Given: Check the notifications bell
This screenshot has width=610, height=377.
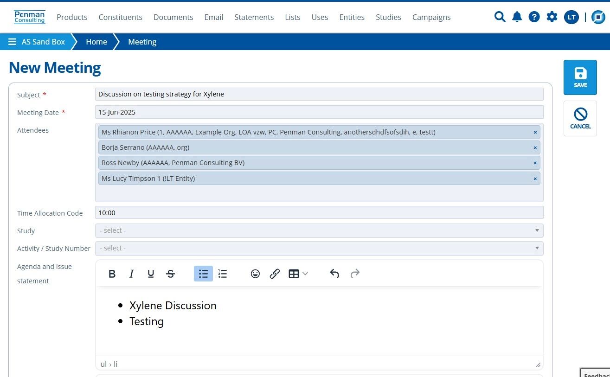Looking at the screenshot, I should pos(517,17).
